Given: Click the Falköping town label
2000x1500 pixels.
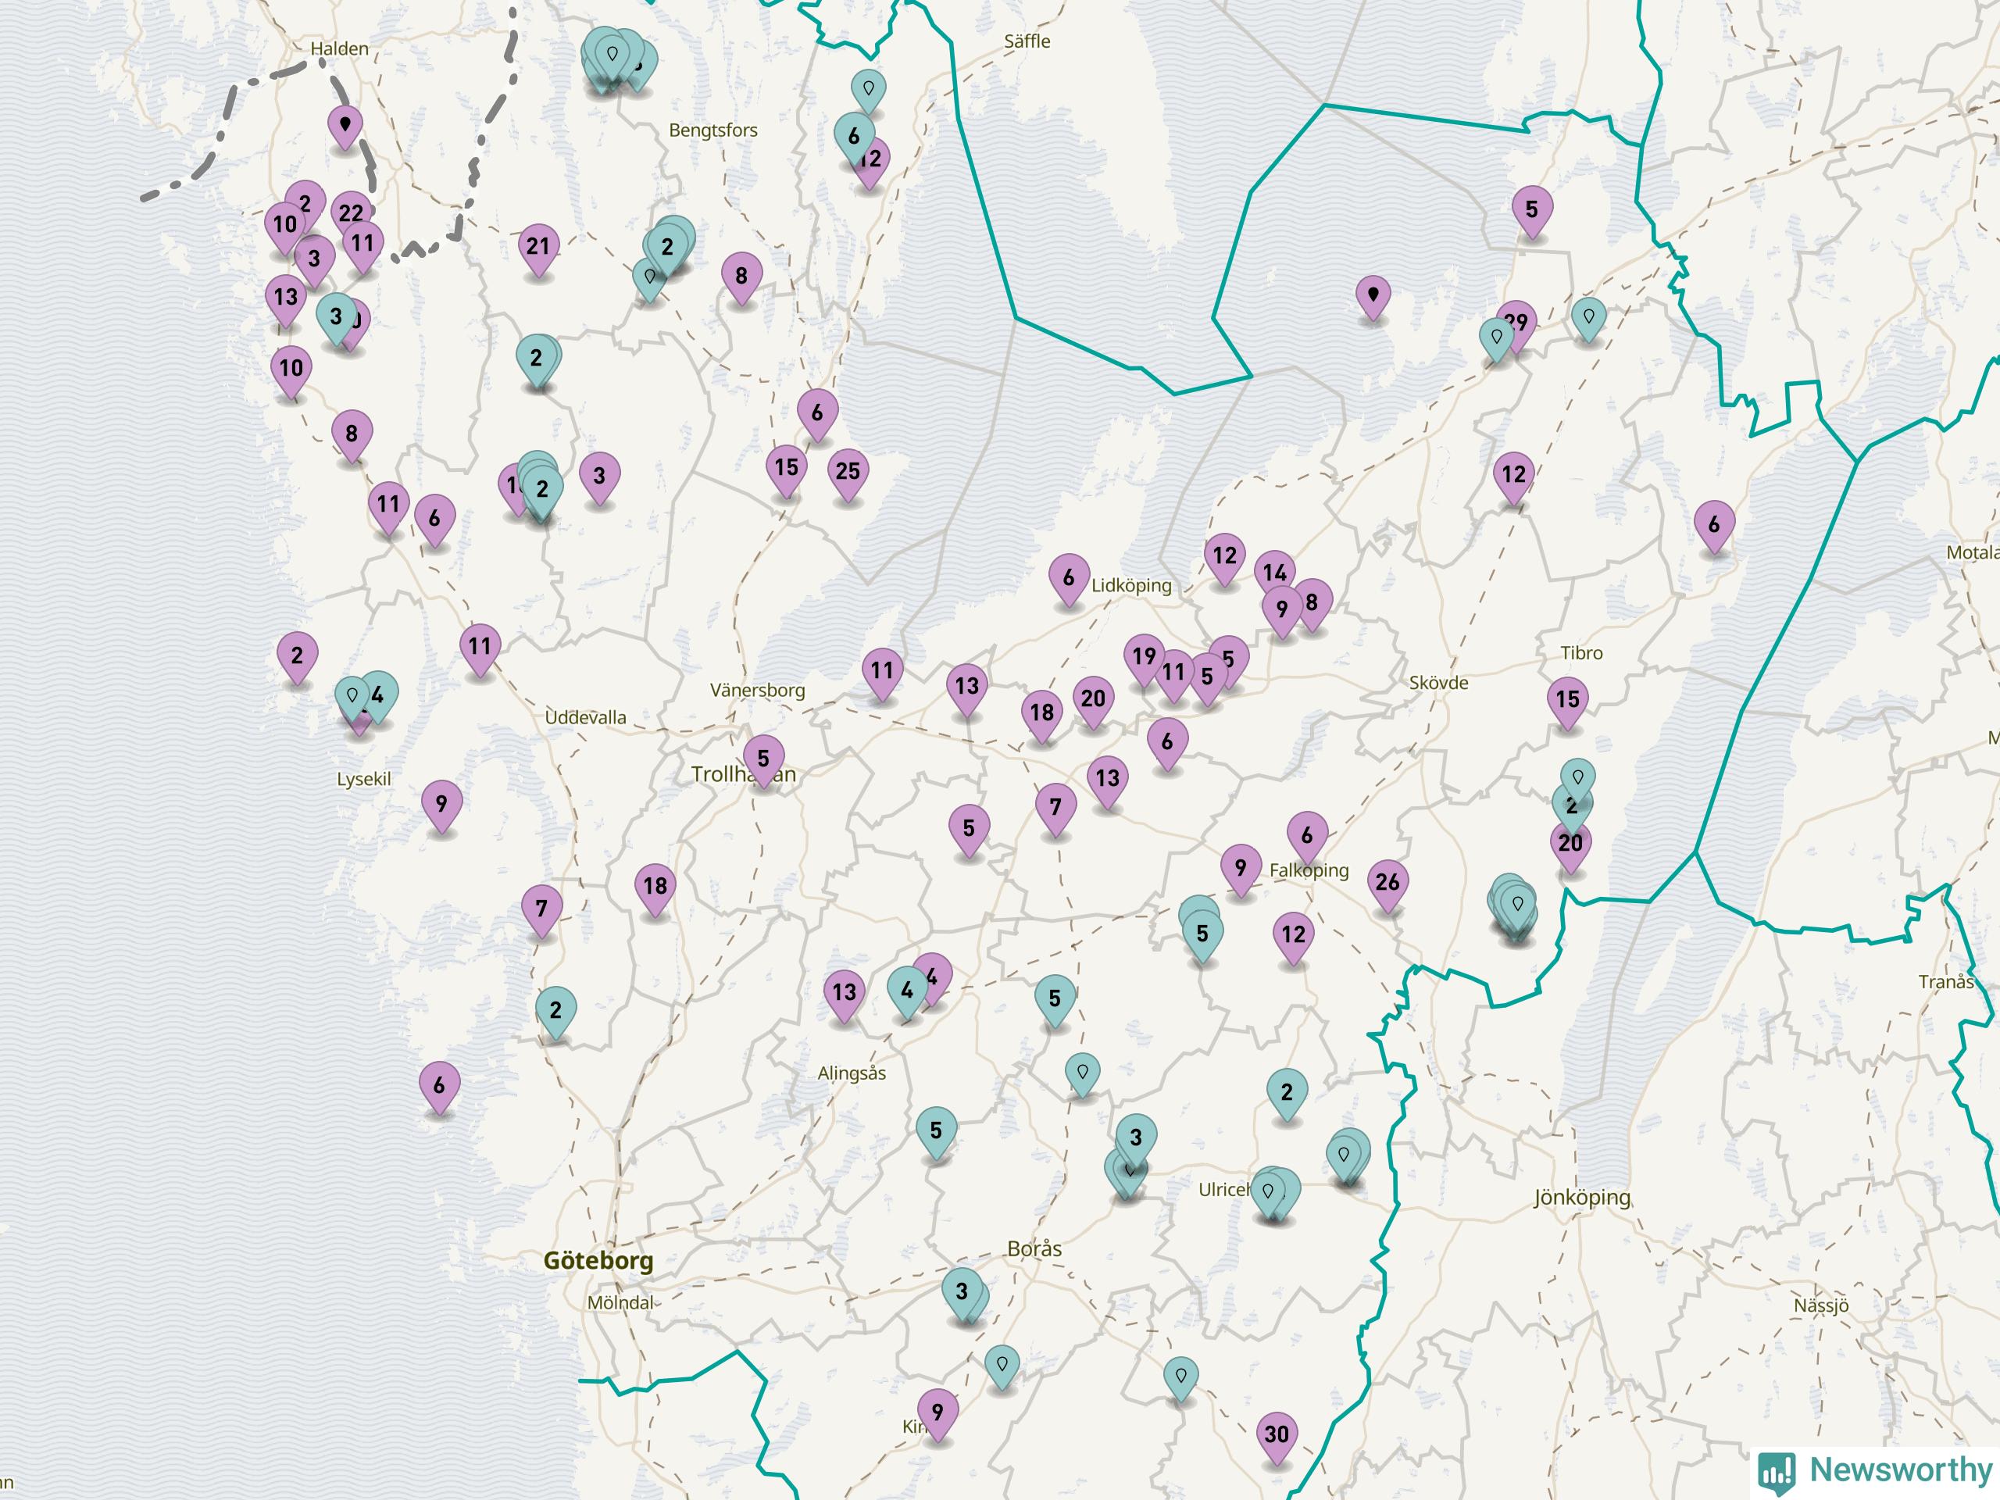Looking at the screenshot, I should (x=1309, y=871).
